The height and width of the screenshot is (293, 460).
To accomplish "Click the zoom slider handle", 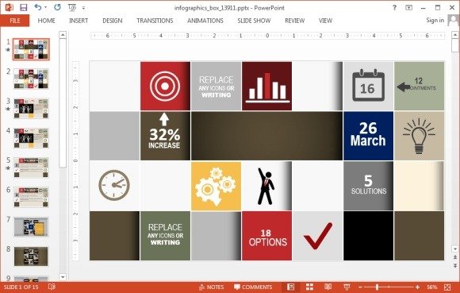I will click(378, 287).
